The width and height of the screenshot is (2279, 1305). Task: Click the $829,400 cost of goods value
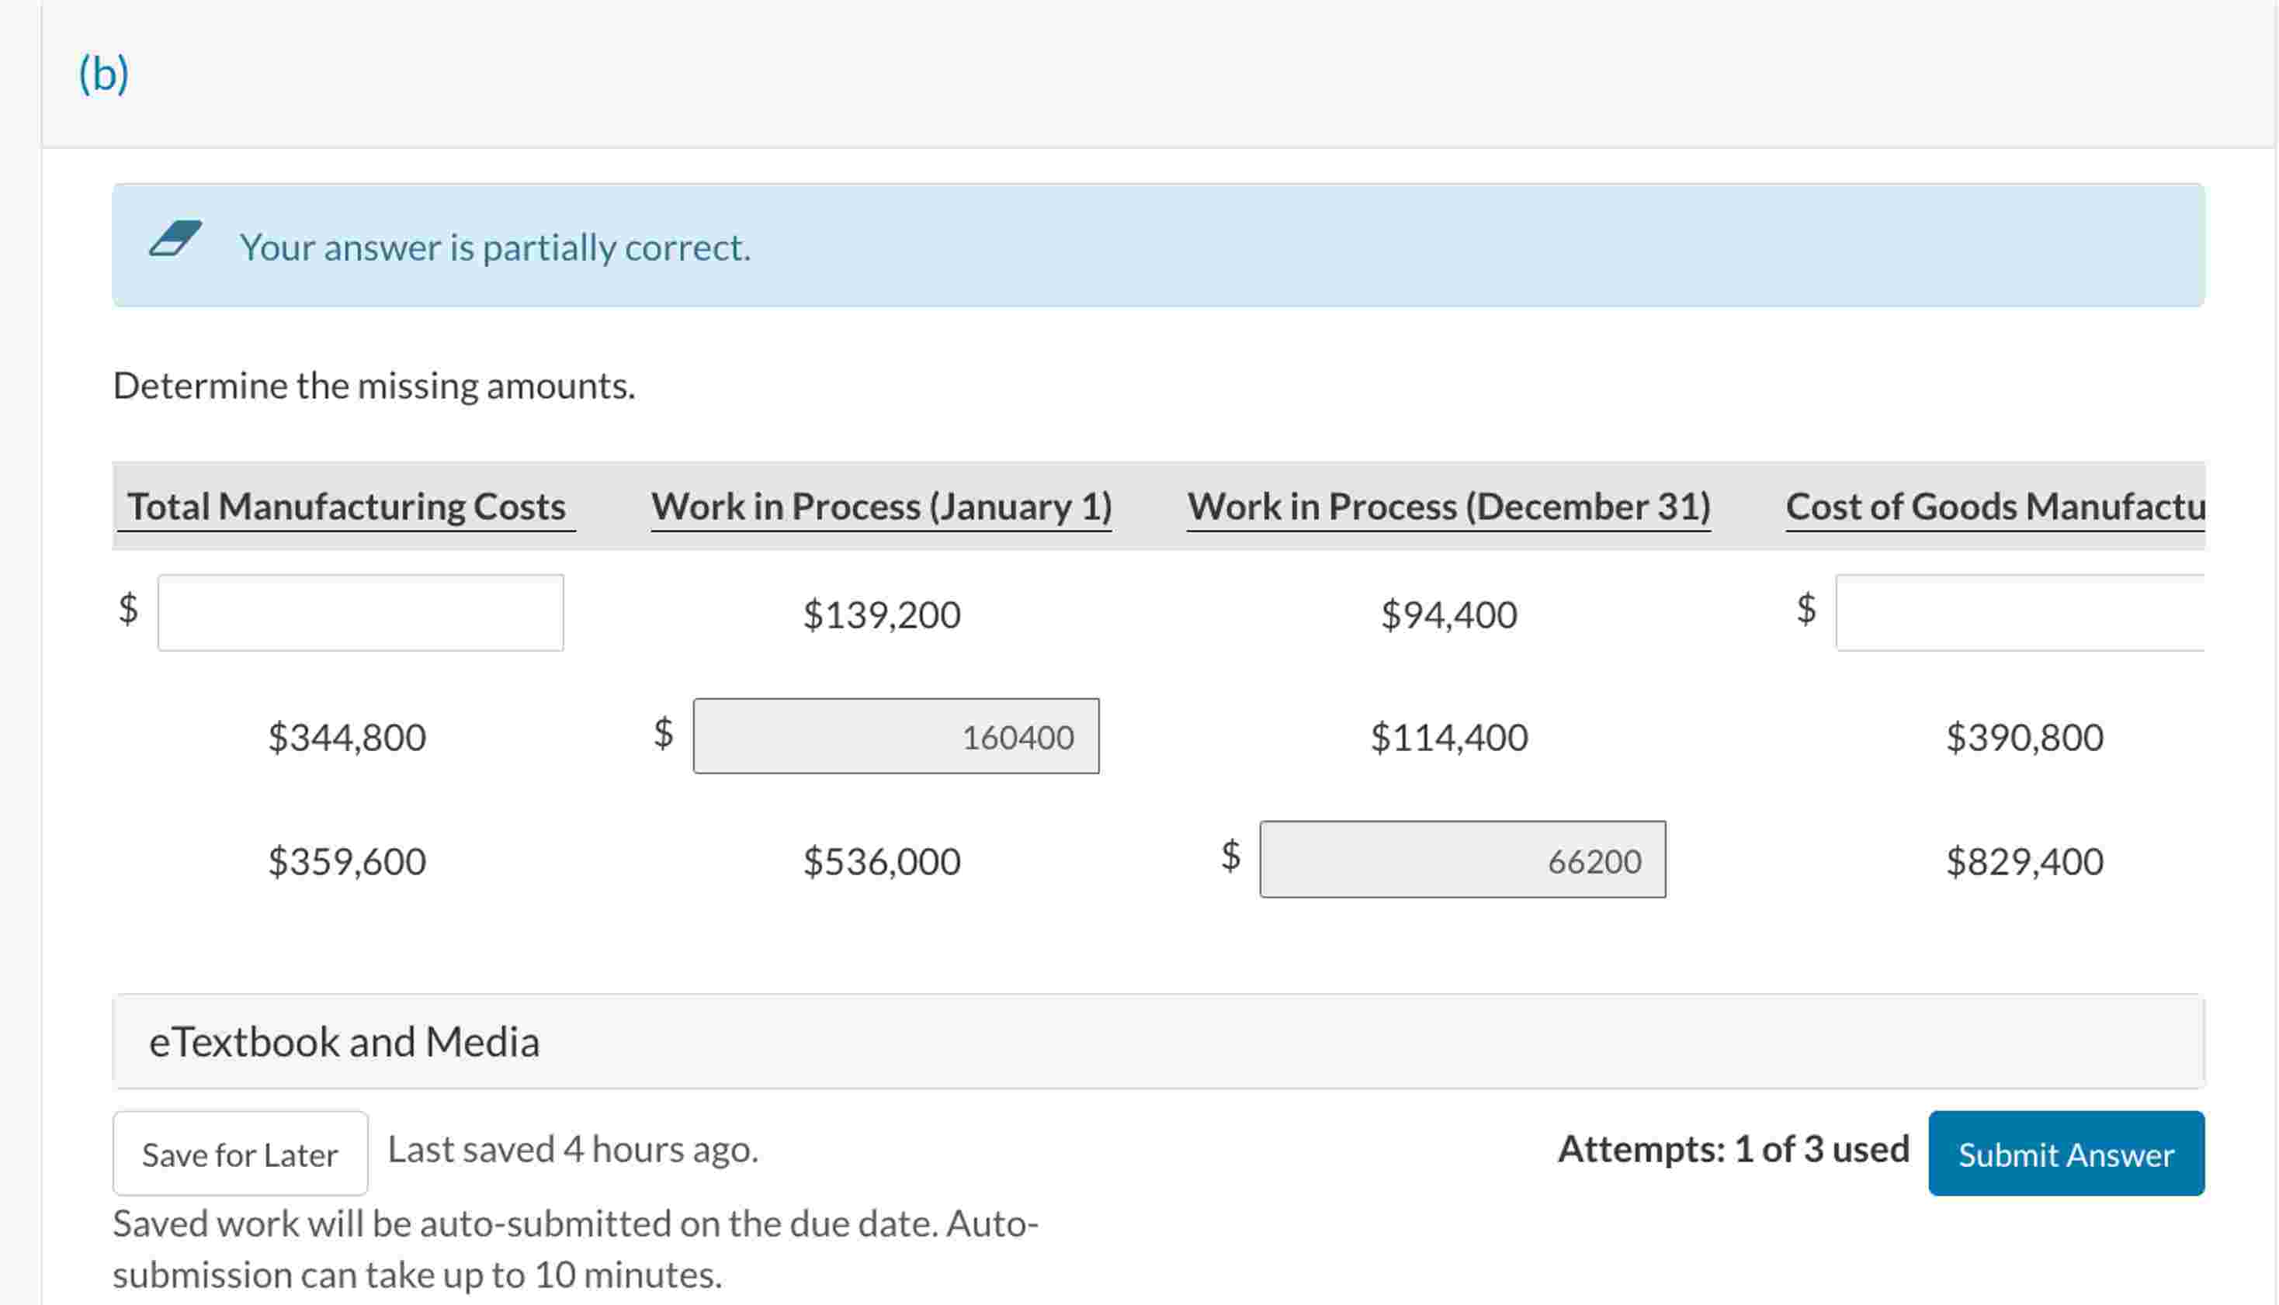(2024, 861)
